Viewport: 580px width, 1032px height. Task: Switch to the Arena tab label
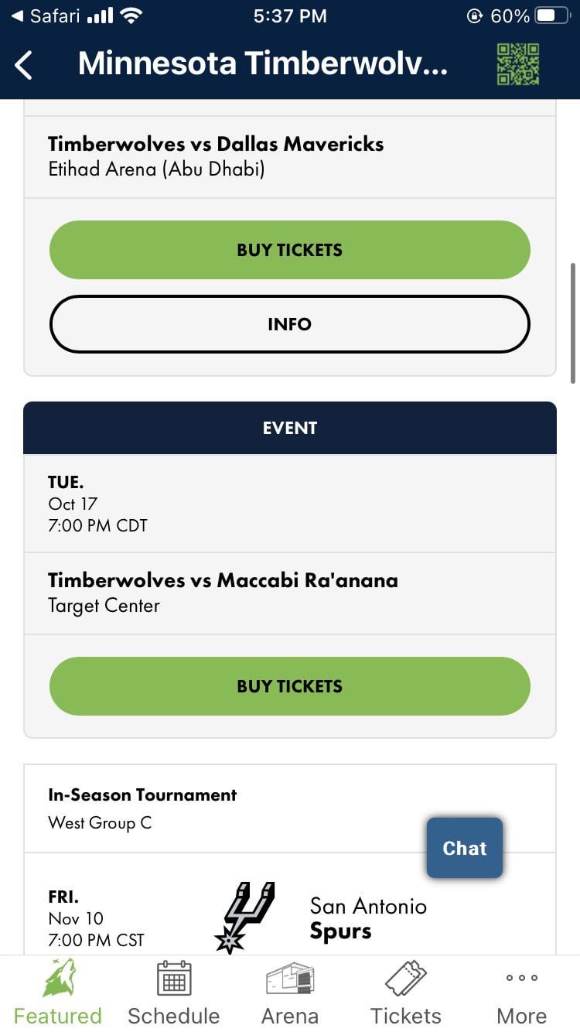point(289,1015)
